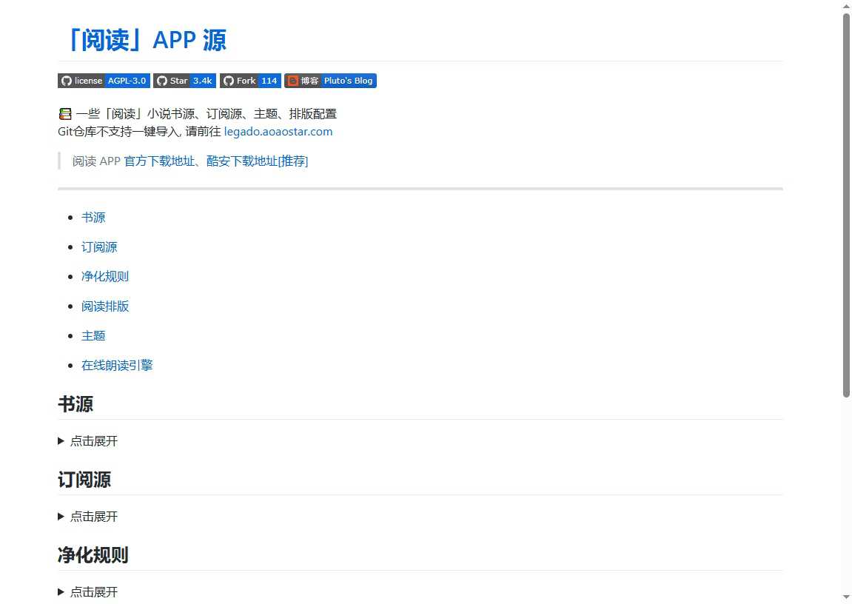
Task: Jump to 书源 in the contents list
Action: pos(93,218)
